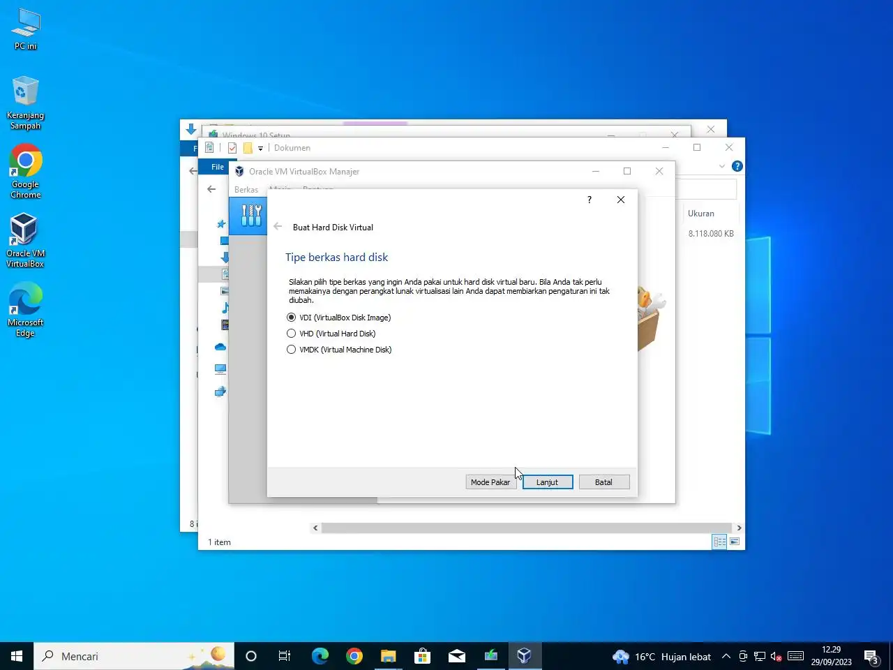The height and width of the screenshot is (670, 893).
Task: Open the Windows Start menu
Action: (17, 656)
